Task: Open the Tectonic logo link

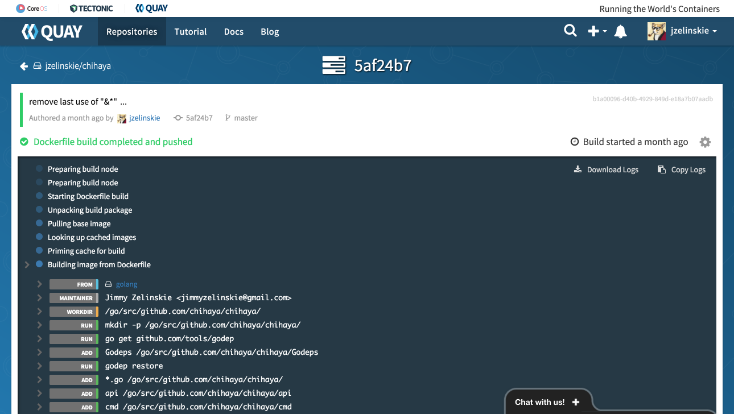Action: pos(92,9)
